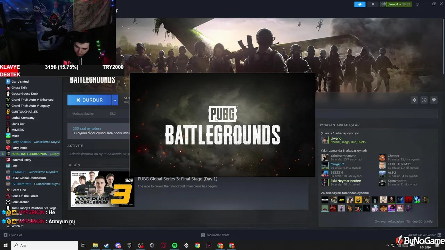445x250 pixels.
Task: Open game settings gear icon
Action: coord(414,100)
